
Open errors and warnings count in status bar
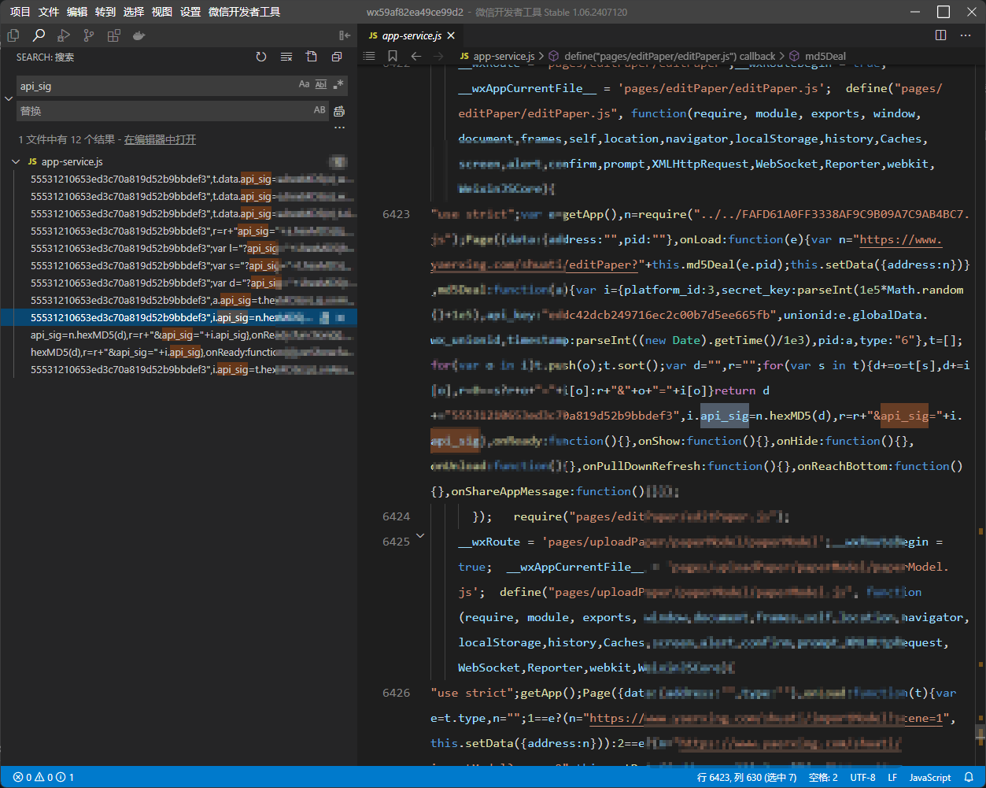pos(43,777)
